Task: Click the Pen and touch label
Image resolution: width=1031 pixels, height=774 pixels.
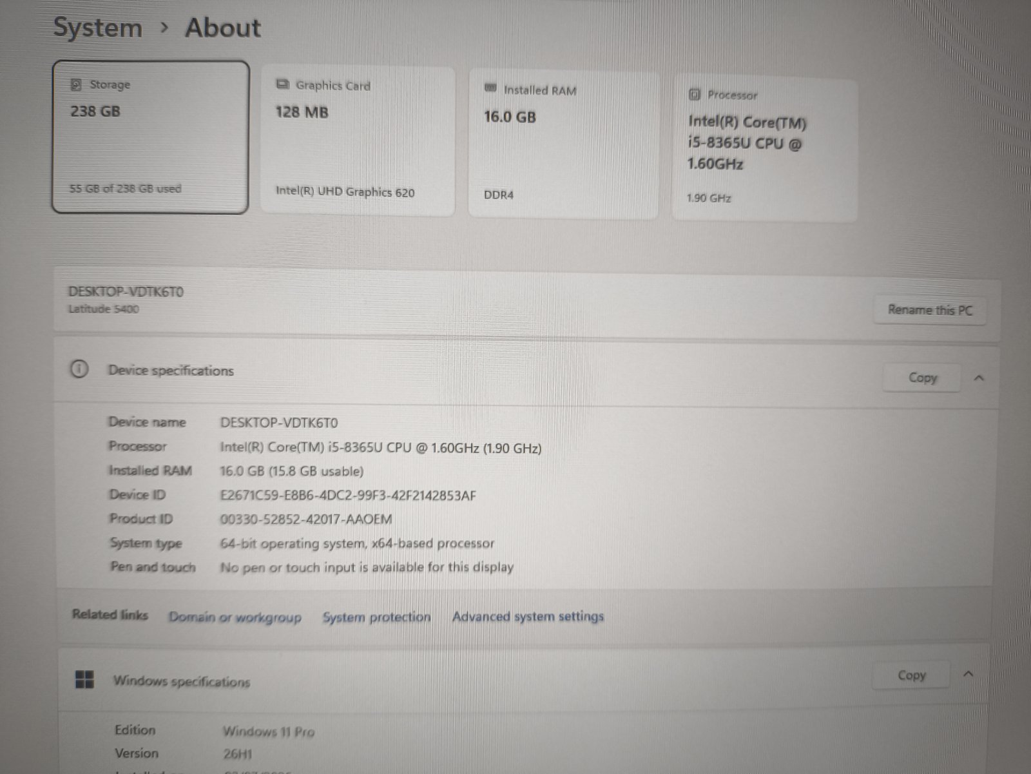Action: coord(153,567)
